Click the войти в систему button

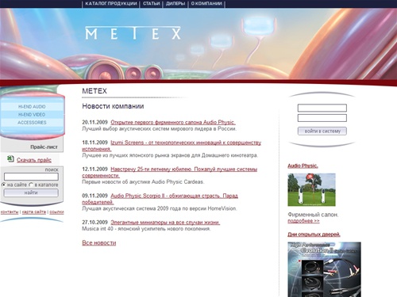click(322, 131)
